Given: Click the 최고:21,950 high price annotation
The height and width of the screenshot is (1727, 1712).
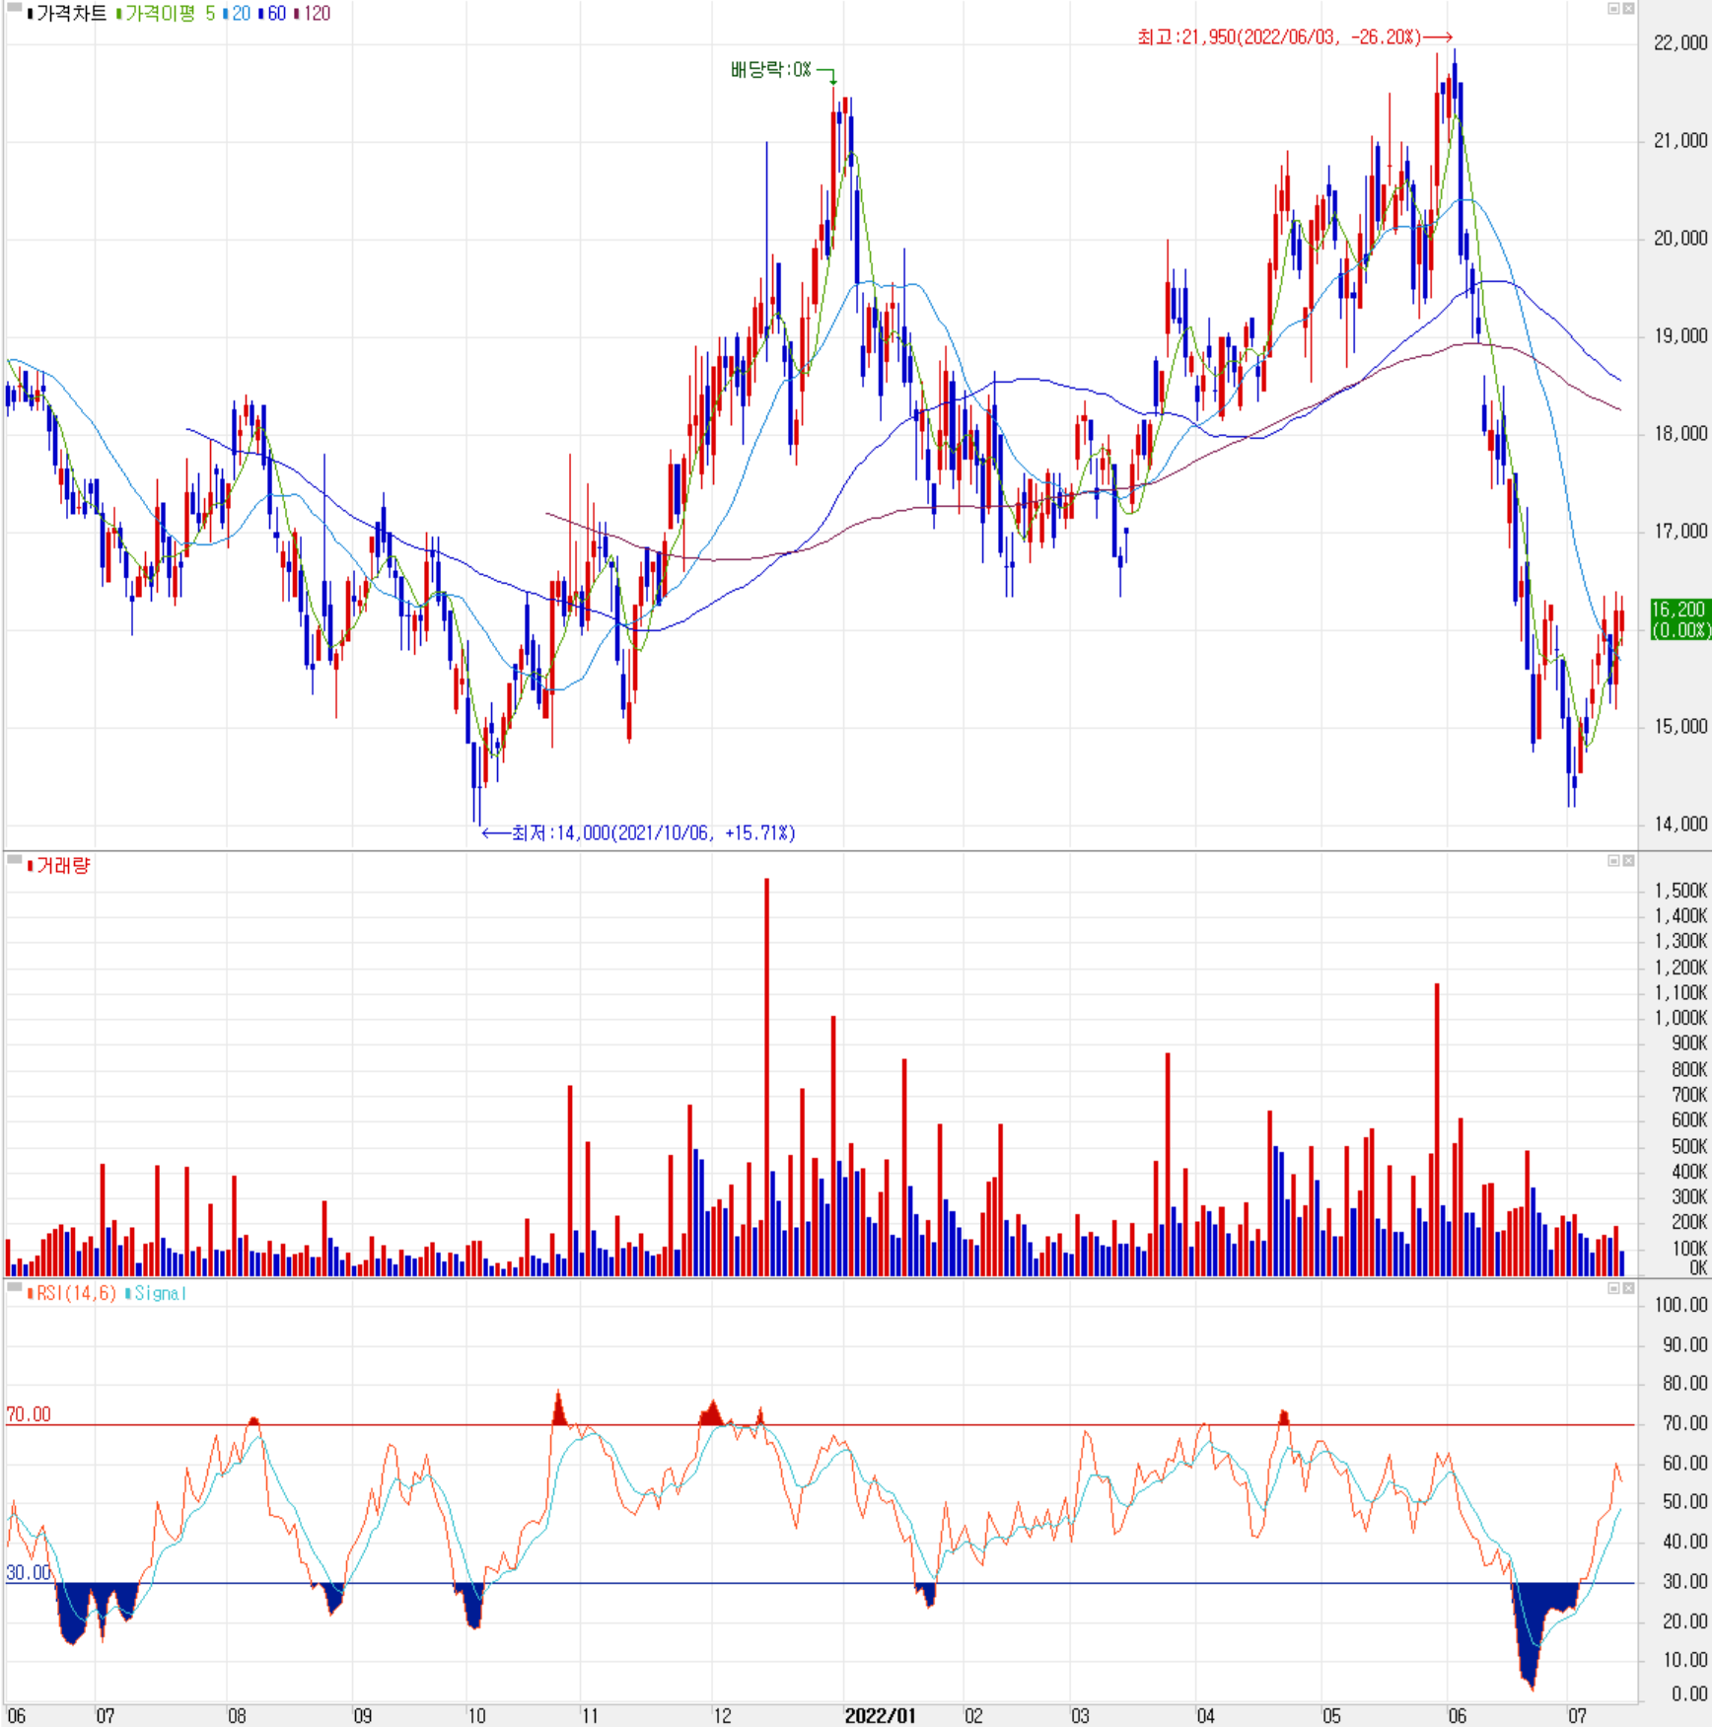Looking at the screenshot, I should click(x=1279, y=37).
